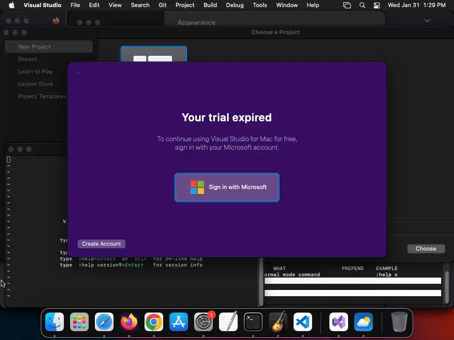Click Firefox icon in background window title bar
This screenshot has height=340, width=454.
[56, 20]
